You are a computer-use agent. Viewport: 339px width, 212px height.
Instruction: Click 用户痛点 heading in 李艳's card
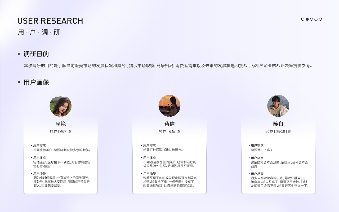click(39, 158)
